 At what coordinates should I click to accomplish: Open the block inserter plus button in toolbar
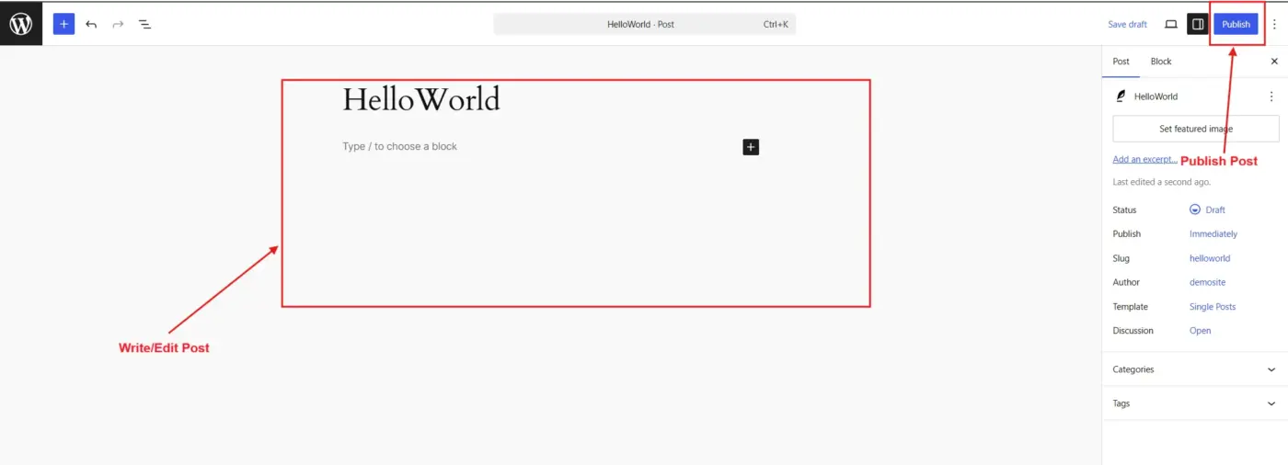pos(63,24)
